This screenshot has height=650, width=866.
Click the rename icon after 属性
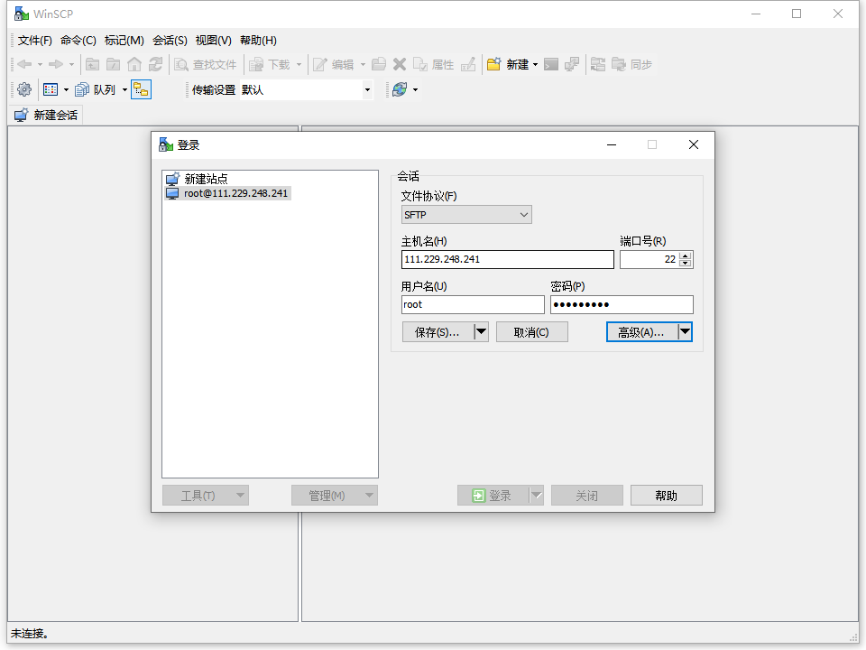(468, 65)
